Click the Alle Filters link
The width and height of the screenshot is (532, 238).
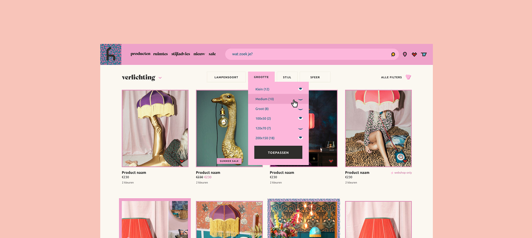click(x=391, y=77)
